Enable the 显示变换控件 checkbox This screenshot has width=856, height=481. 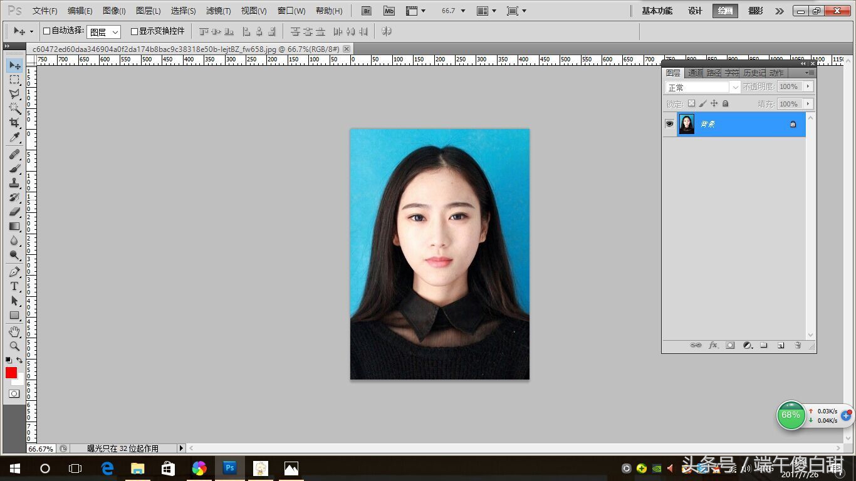134,31
